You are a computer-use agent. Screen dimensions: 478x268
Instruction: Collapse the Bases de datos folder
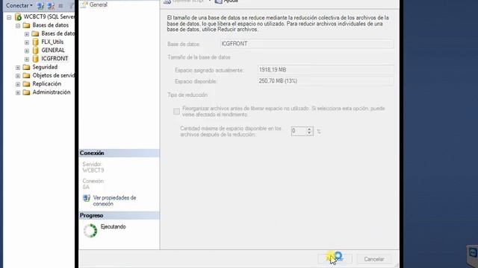[x=18, y=25]
